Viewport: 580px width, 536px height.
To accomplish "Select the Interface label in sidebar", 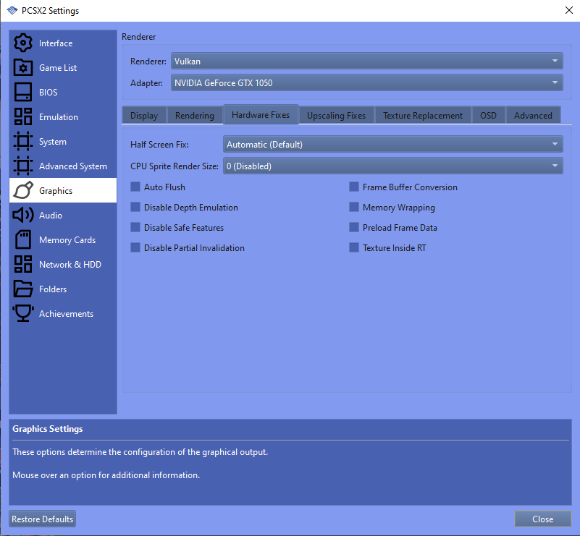I will [56, 43].
